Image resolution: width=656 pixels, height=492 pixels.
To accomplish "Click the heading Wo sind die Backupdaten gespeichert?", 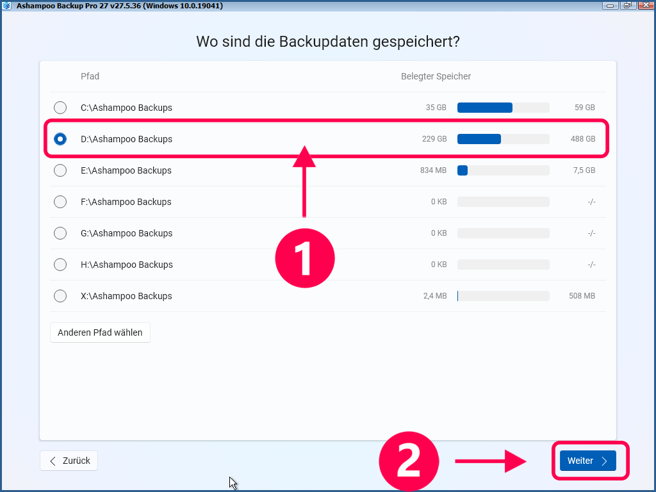I will pos(328,42).
